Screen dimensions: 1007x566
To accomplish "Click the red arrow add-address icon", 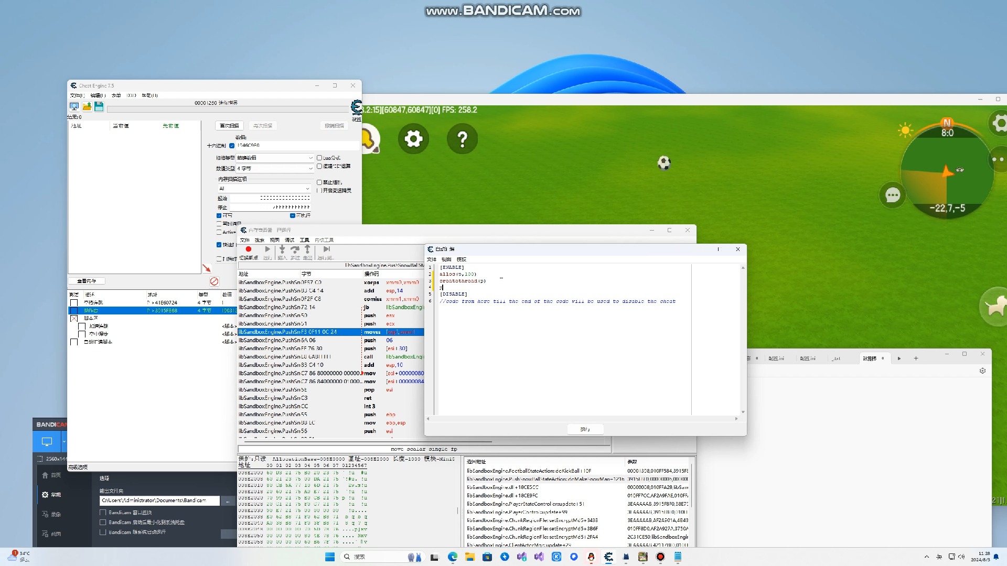I will point(207,268).
